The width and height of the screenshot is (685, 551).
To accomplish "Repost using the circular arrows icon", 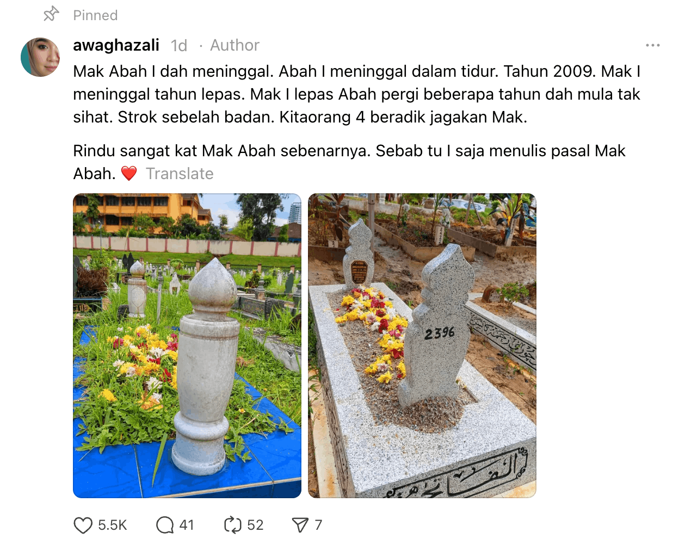I will (x=232, y=525).
